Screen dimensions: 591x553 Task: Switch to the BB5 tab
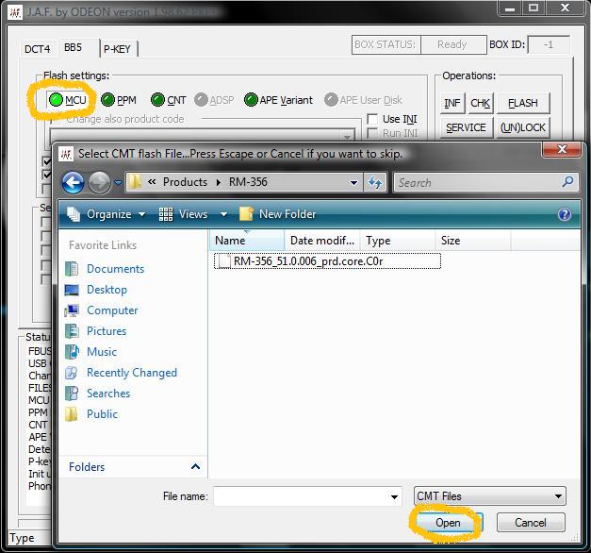[x=74, y=47]
